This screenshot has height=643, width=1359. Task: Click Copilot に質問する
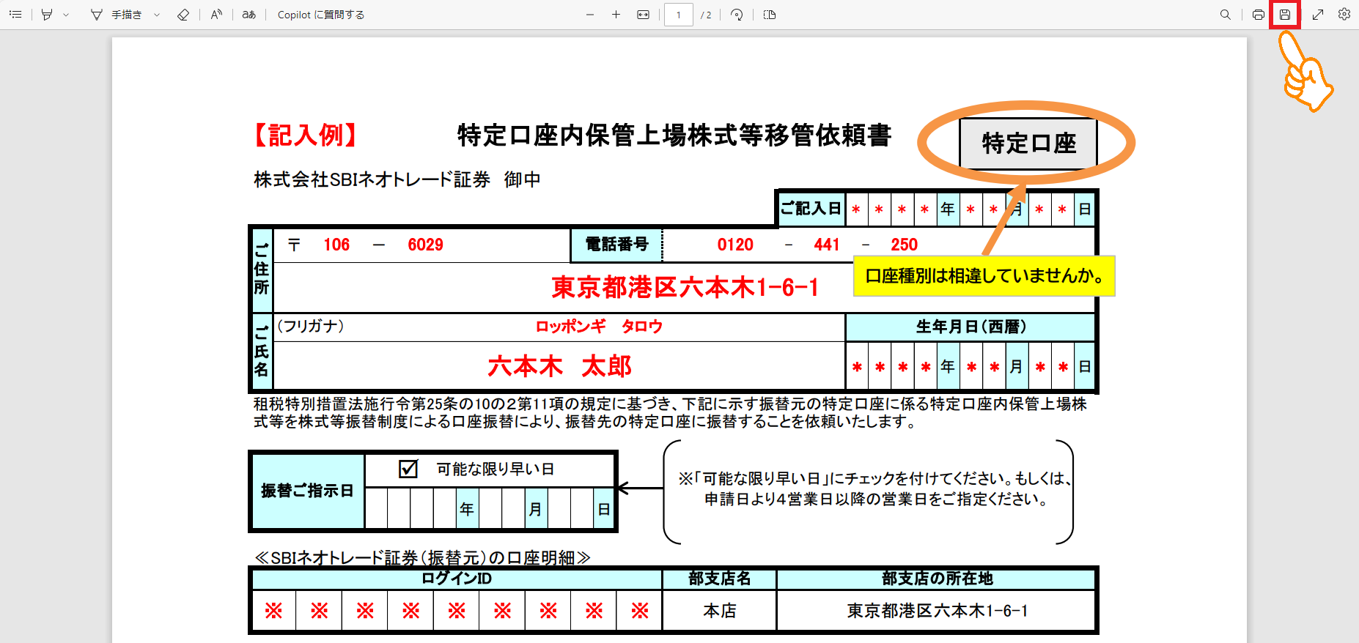321,15
